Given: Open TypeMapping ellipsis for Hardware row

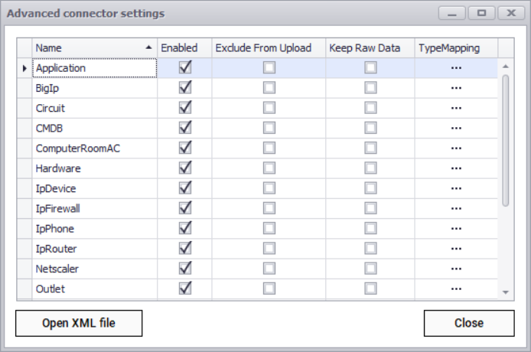Looking at the screenshot, I should point(456,168).
